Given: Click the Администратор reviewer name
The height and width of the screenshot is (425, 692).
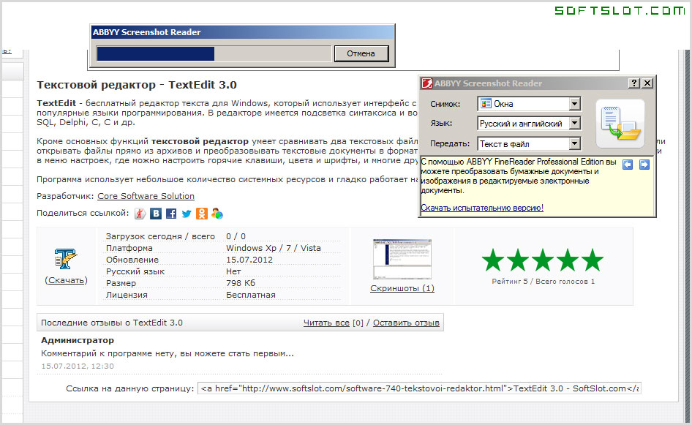Looking at the screenshot, I should coord(78,340).
